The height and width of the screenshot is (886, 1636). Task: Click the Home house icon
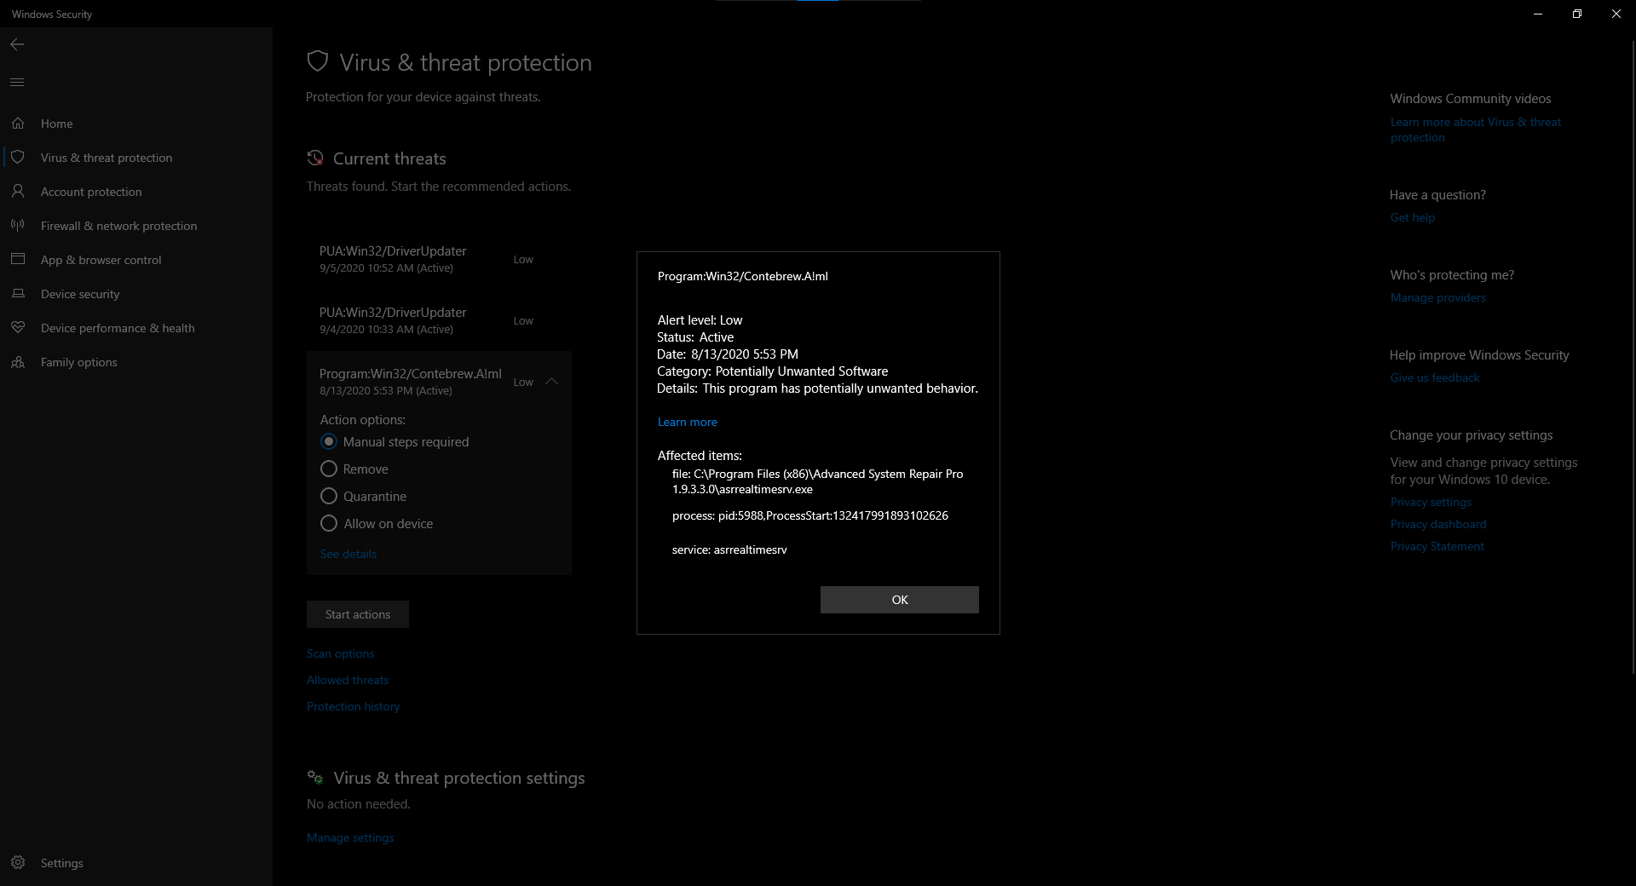coord(18,124)
